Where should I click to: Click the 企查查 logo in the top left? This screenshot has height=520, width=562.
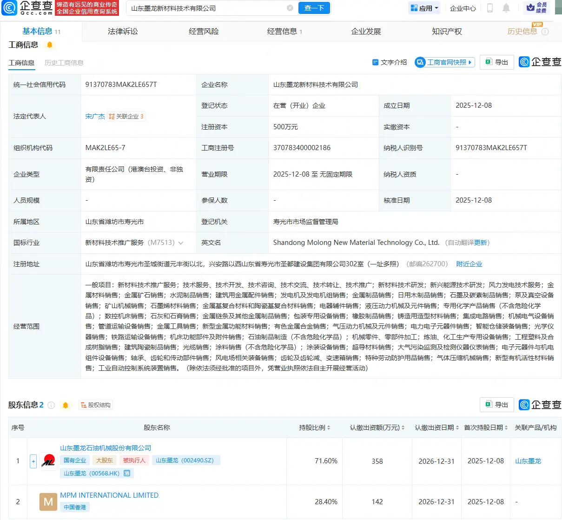[x=26, y=8]
